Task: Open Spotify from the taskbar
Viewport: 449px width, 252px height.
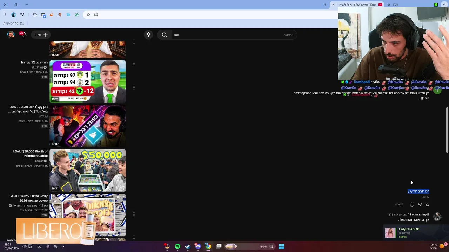Action: (177, 246)
